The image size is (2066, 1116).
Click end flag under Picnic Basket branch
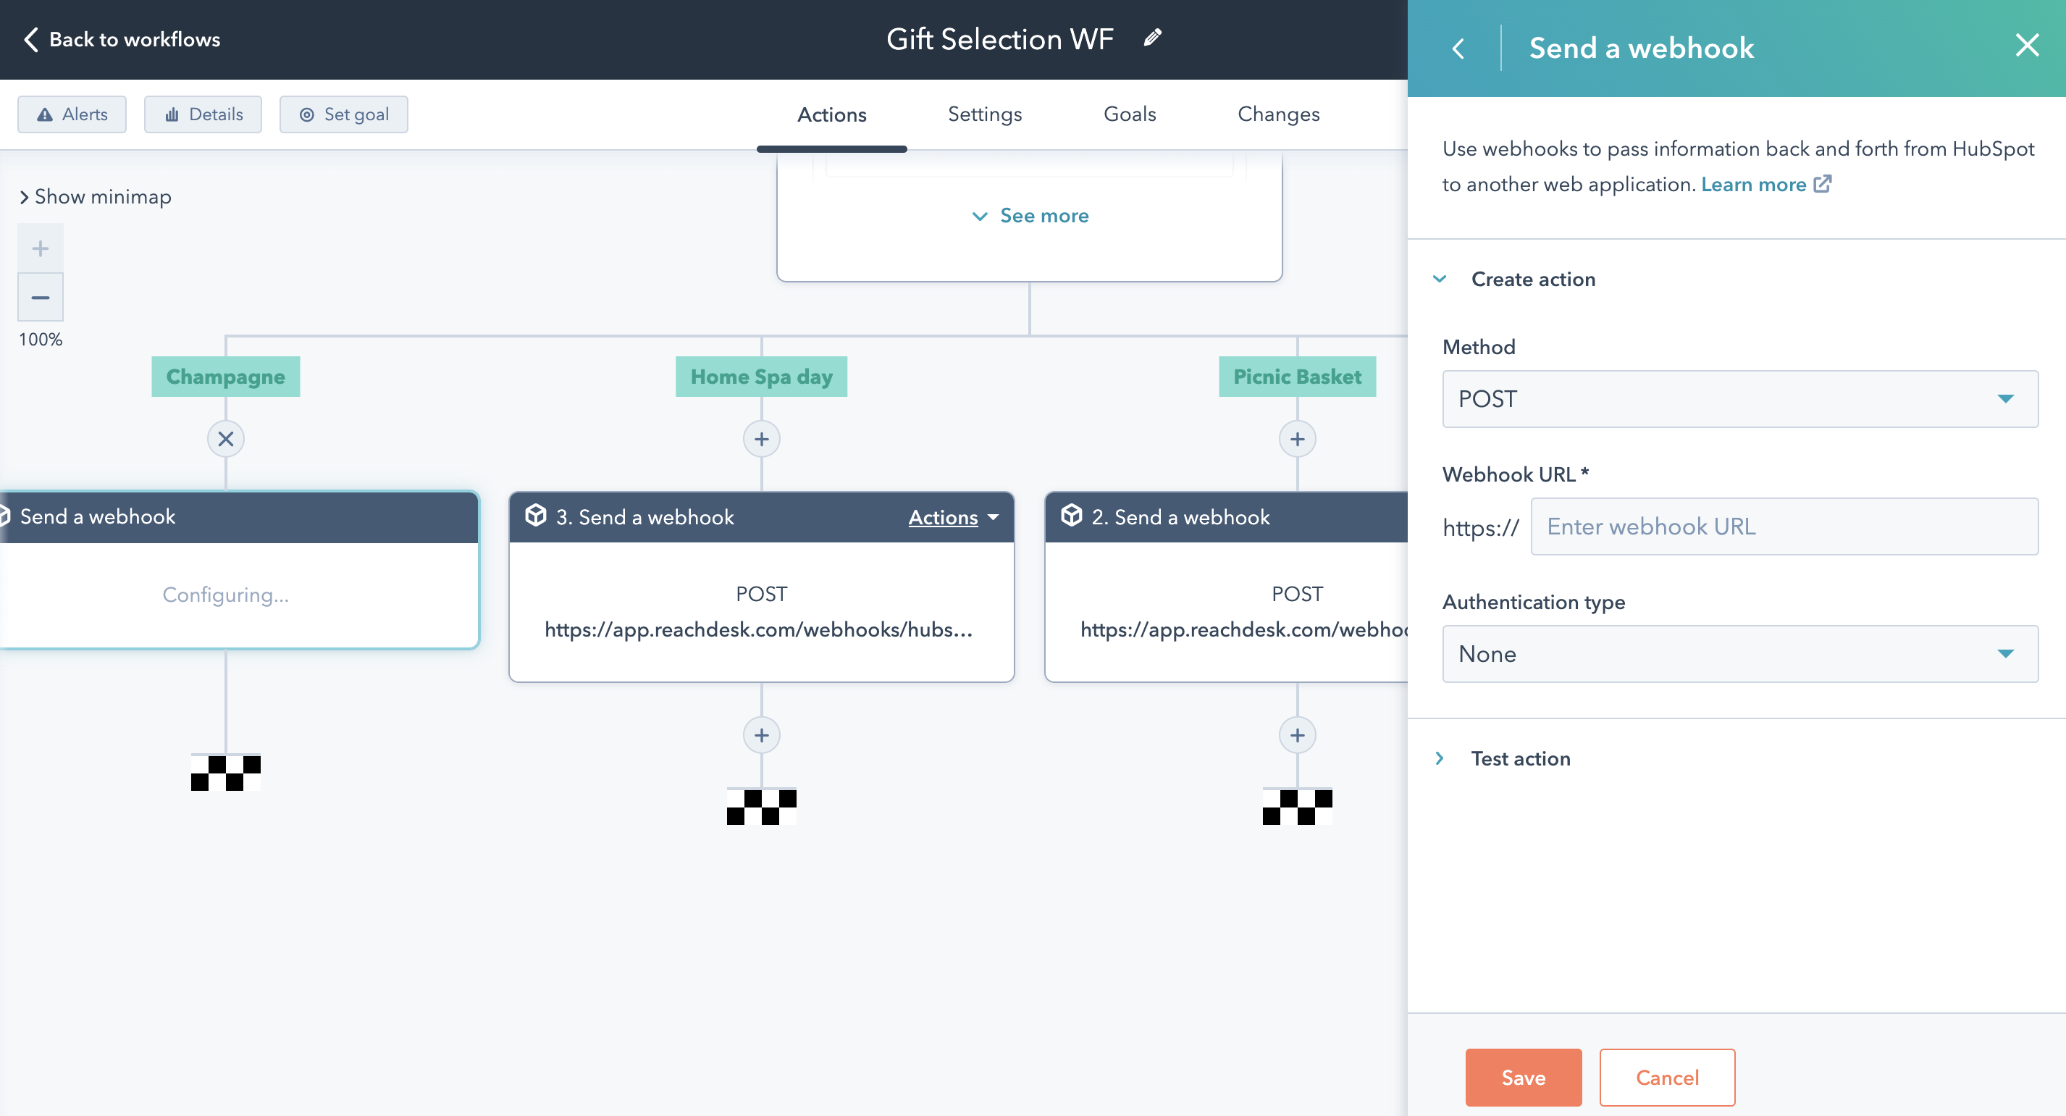[x=1297, y=806]
